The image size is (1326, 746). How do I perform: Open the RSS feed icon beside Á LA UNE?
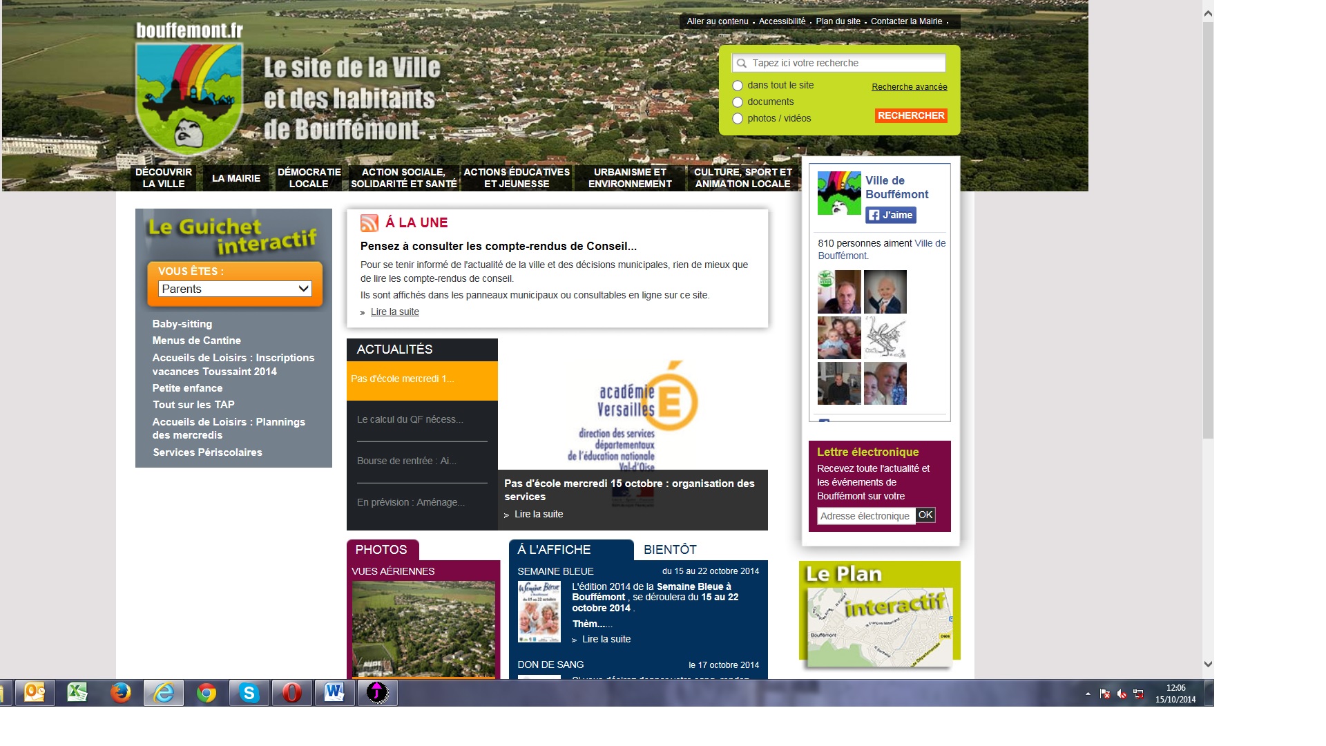tap(369, 223)
